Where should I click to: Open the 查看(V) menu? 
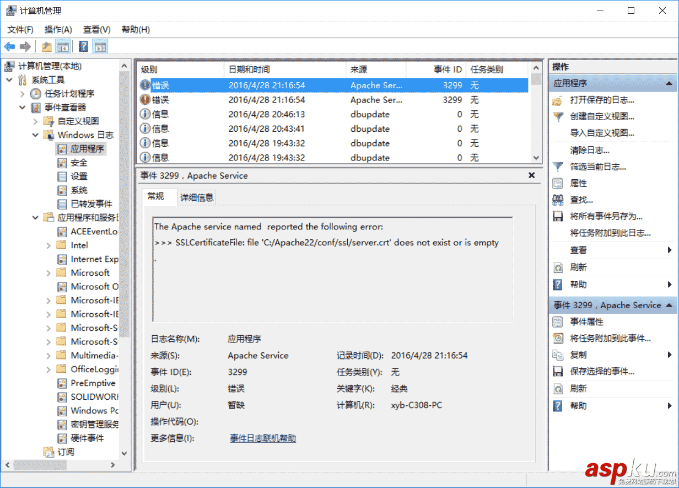tap(97, 30)
